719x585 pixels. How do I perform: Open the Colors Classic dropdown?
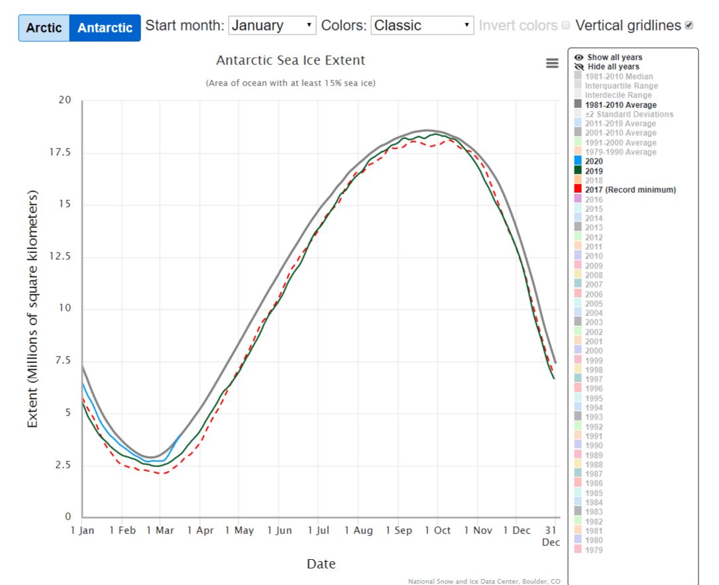422,26
